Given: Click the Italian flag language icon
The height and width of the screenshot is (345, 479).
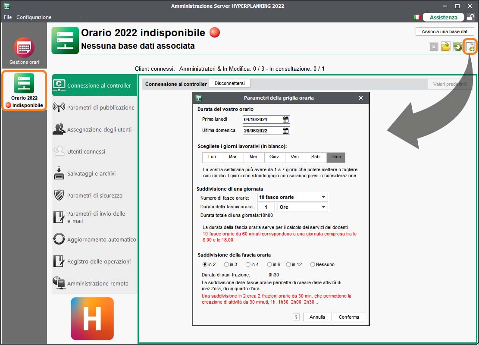Looking at the screenshot, I should [x=417, y=17].
